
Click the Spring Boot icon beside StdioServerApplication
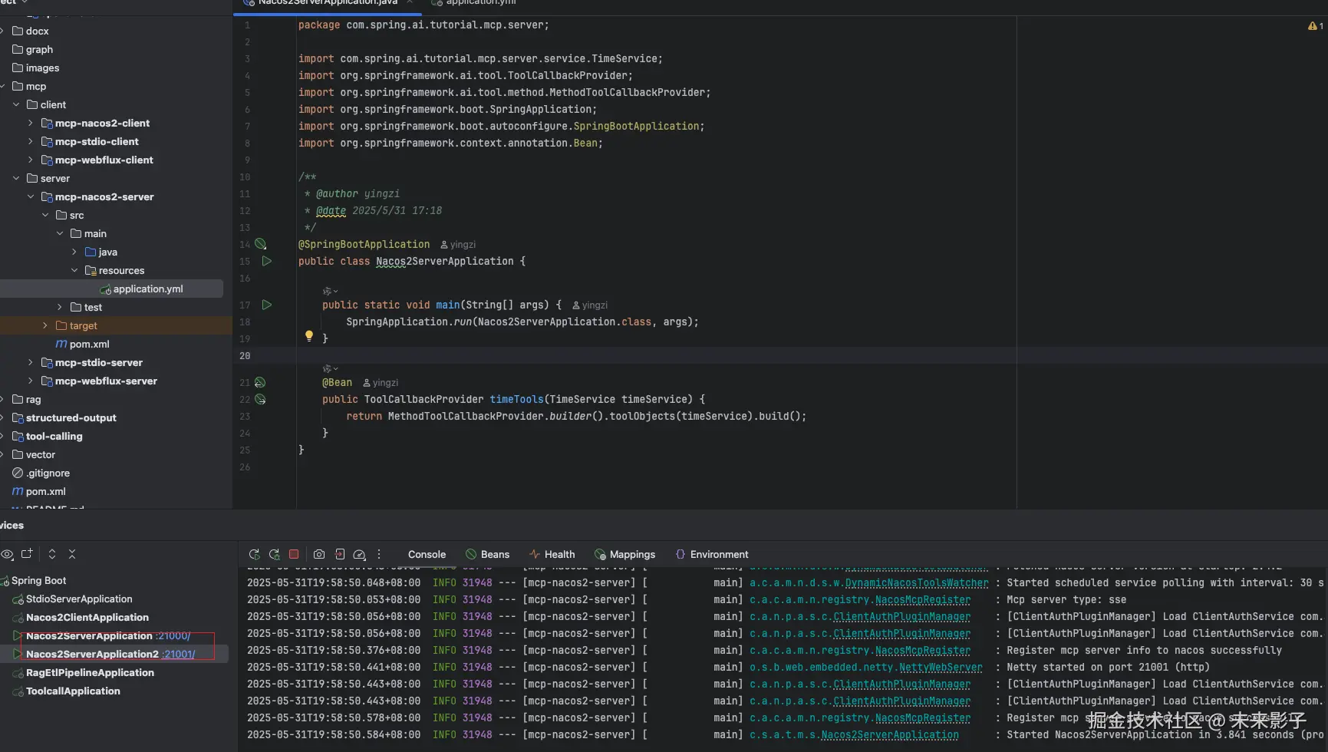tap(18, 599)
